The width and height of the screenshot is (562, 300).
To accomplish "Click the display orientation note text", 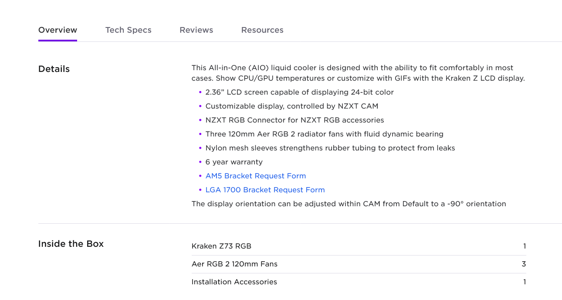I will tap(349, 204).
